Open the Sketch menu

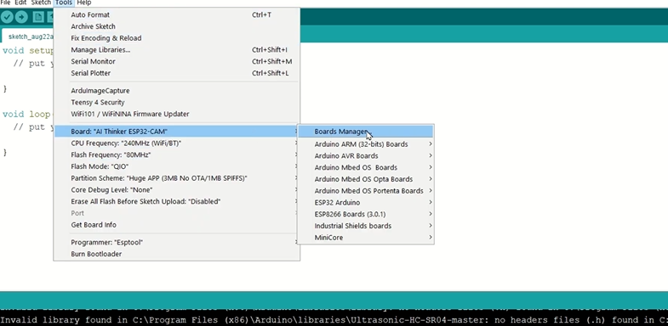coord(41,3)
